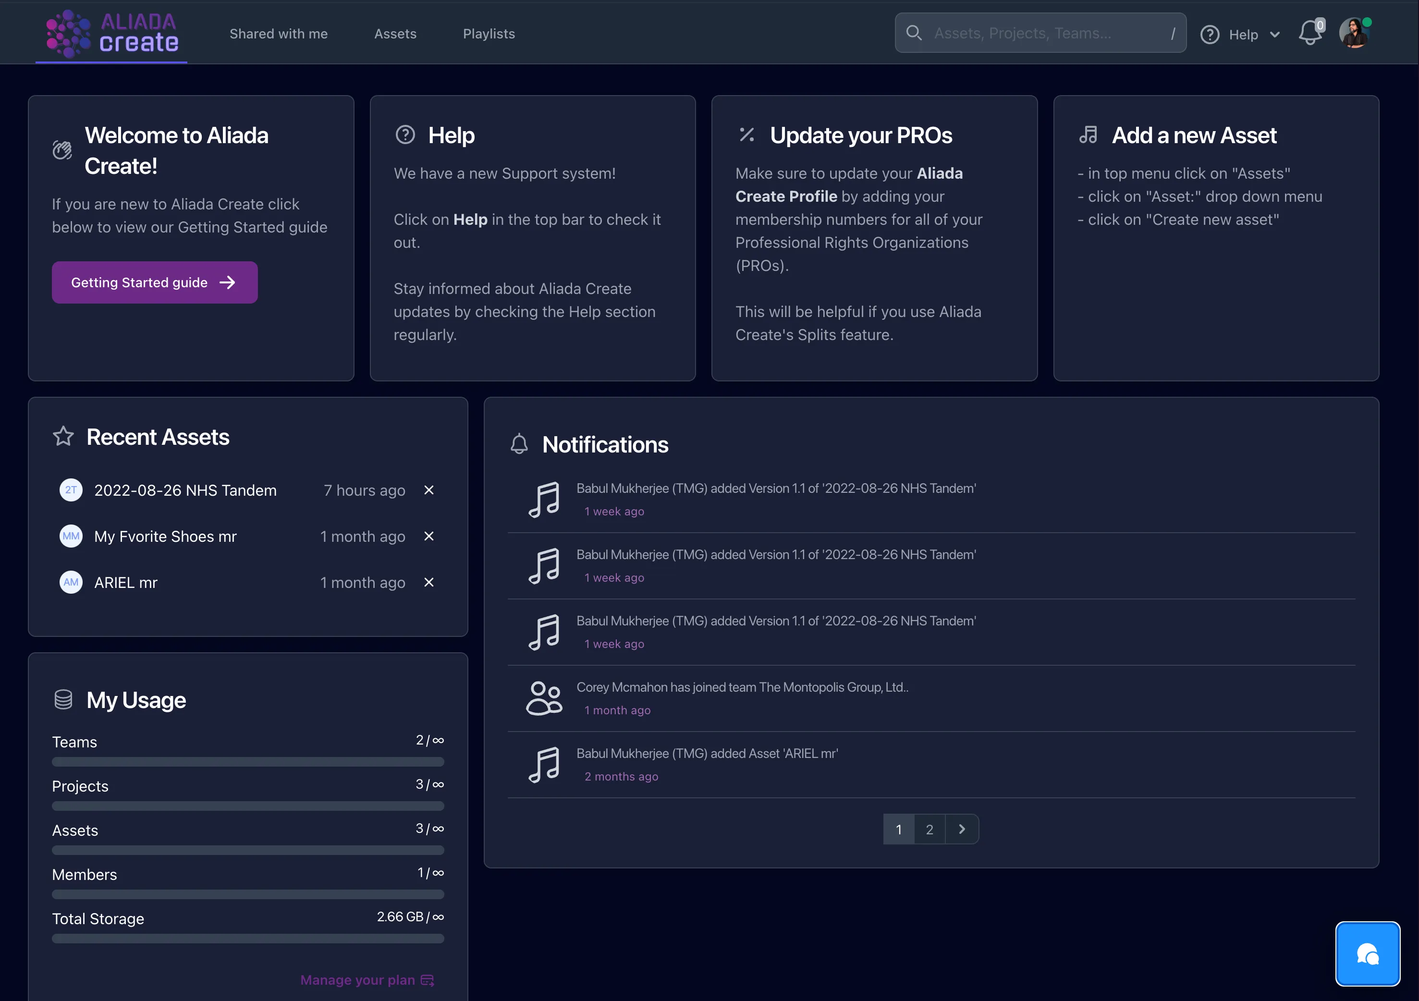The width and height of the screenshot is (1419, 1001).
Task: Click the Total Storage usage bar
Action: click(248, 939)
